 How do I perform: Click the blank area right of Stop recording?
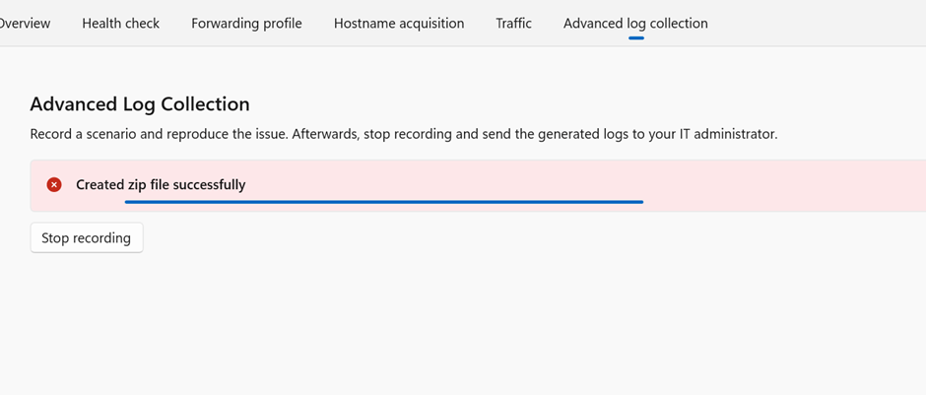coord(493,238)
